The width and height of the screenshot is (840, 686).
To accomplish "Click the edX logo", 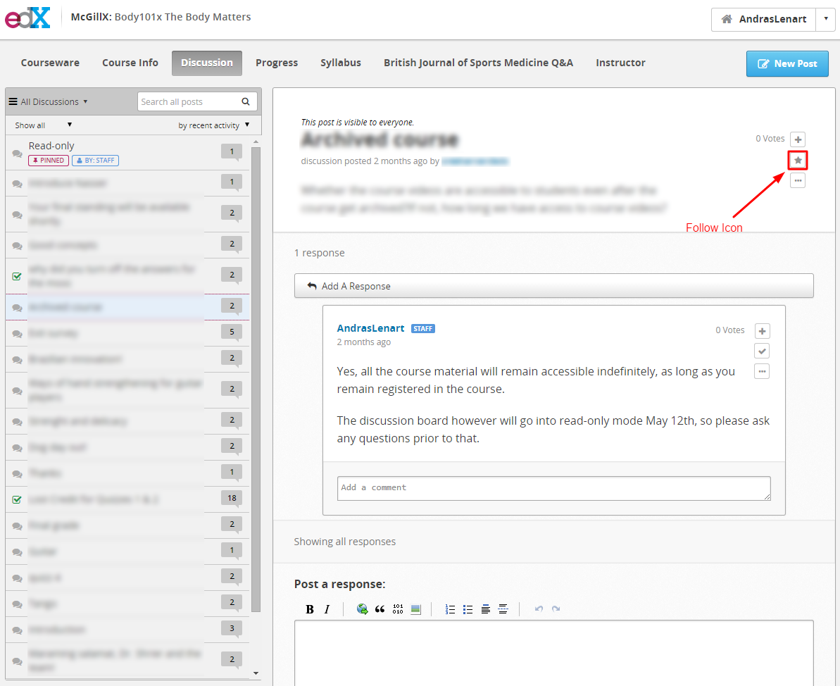I will 27,18.
